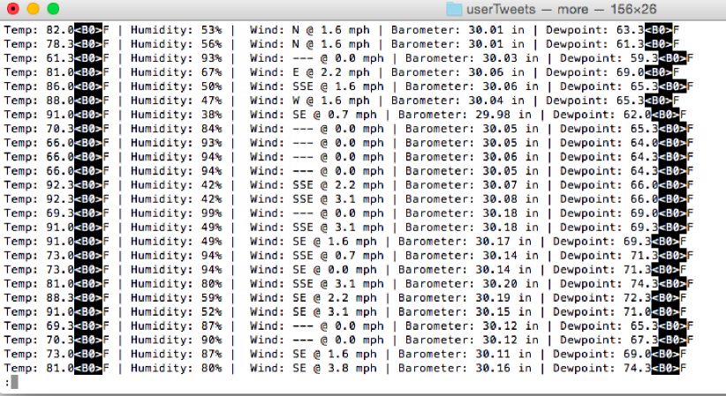This screenshot has height=396, width=726.
Task: Click the value "Humidity: 67%"
Action: click(x=176, y=72)
